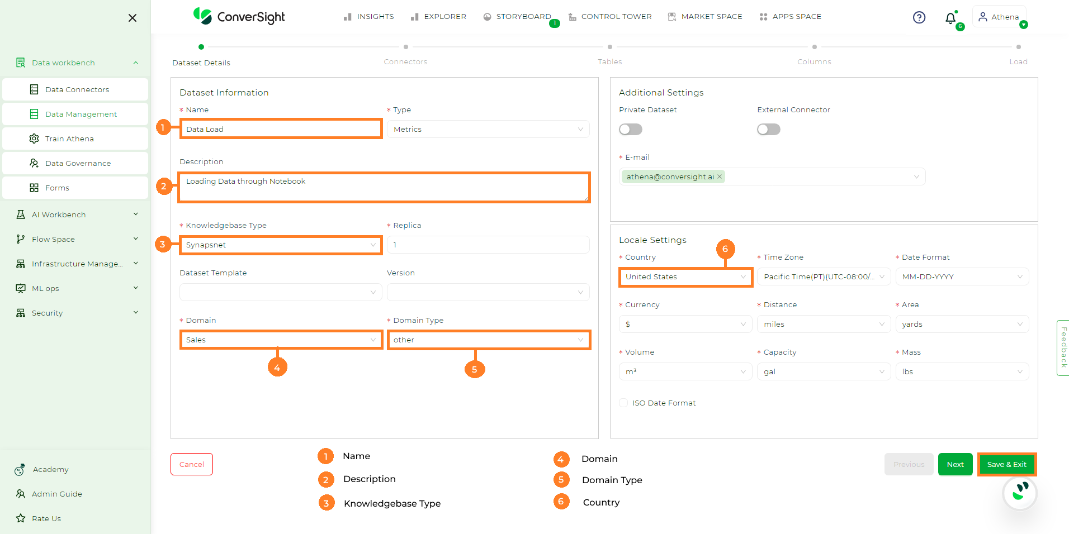The height and width of the screenshot is (534, 1069).
Task: Click the Save & Exit button
Action: click(x=1006, y=464)
